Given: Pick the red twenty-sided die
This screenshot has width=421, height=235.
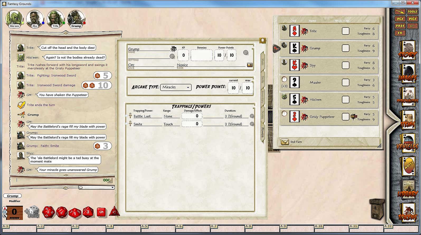Looking at the screenshot, I should [49, 212].
